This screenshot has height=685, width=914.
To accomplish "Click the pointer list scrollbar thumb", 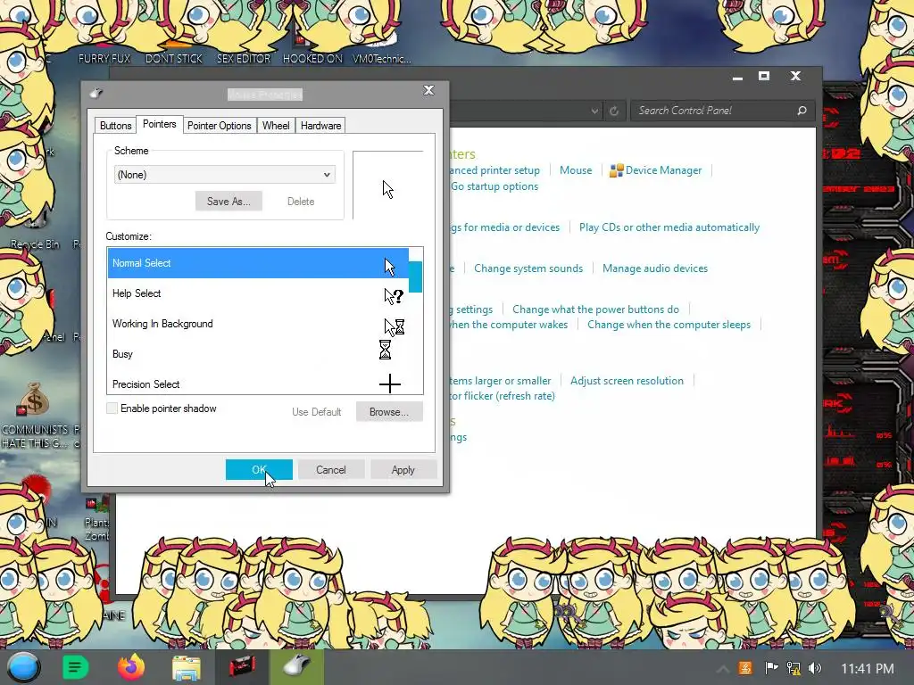I will (x=415, y=276).
